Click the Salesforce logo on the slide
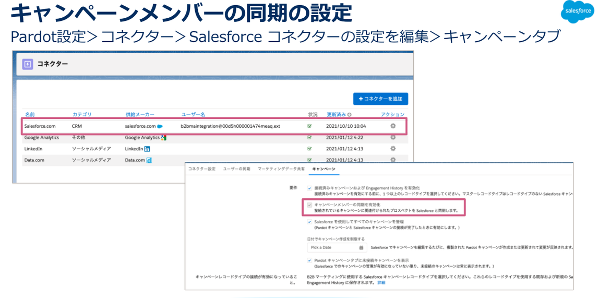The height and width of the screenshot is (298, 599). point(577,12)
